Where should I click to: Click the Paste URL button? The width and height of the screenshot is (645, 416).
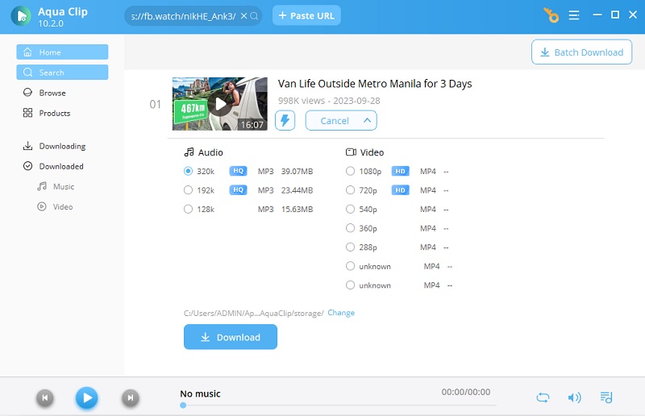[x=306, y=15]
